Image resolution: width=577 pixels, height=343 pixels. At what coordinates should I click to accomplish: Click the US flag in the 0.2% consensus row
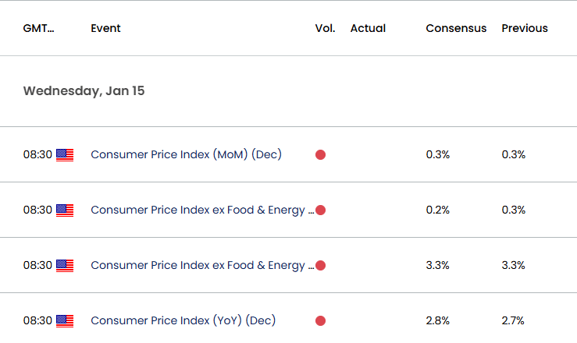[x=65, y=210]
